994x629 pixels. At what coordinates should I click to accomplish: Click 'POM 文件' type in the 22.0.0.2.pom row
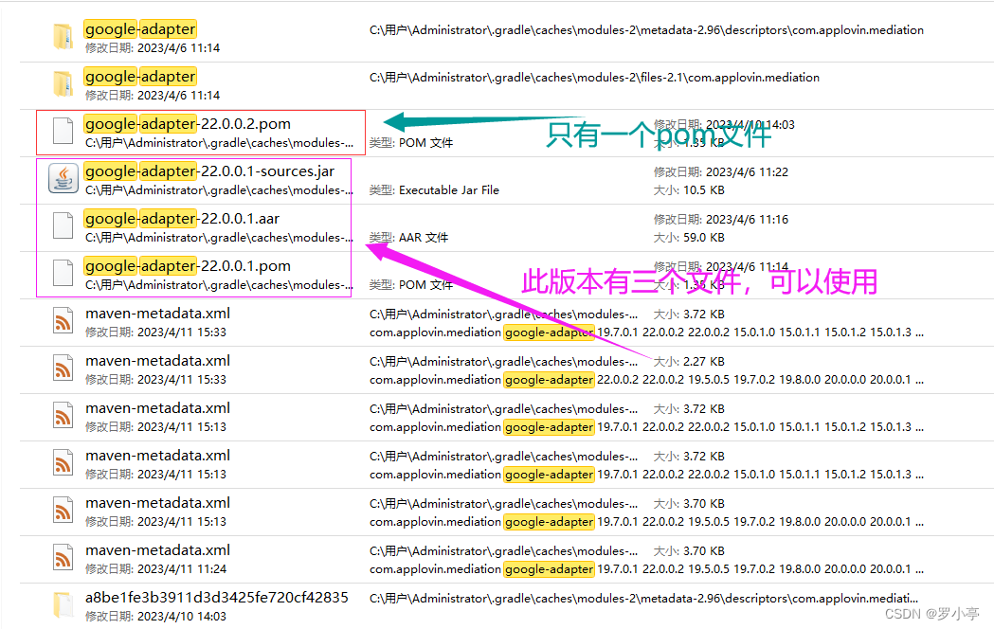point(426,142)
